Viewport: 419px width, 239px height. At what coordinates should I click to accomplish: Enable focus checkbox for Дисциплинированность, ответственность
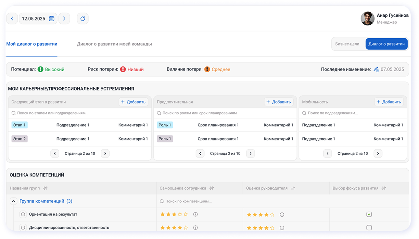(369, 227)
